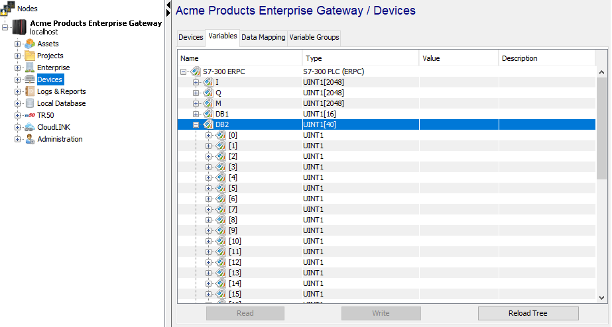
Task: Collapse left panel with left arrow
Action: [168, 5]
